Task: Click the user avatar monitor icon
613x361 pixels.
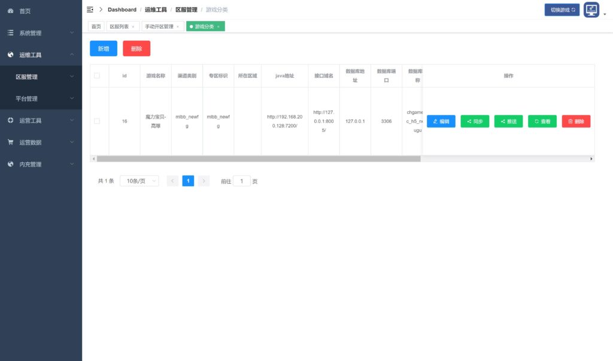Action: click(591, 10)
